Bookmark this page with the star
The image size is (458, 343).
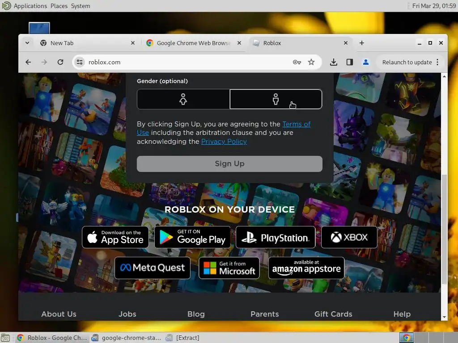pos(311,62)
